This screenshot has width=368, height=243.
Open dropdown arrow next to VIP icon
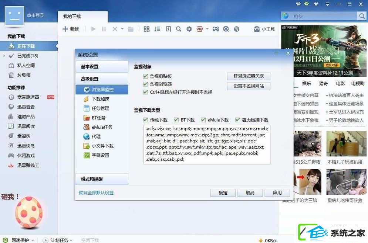pyautogui.click(x=207, y=29)
